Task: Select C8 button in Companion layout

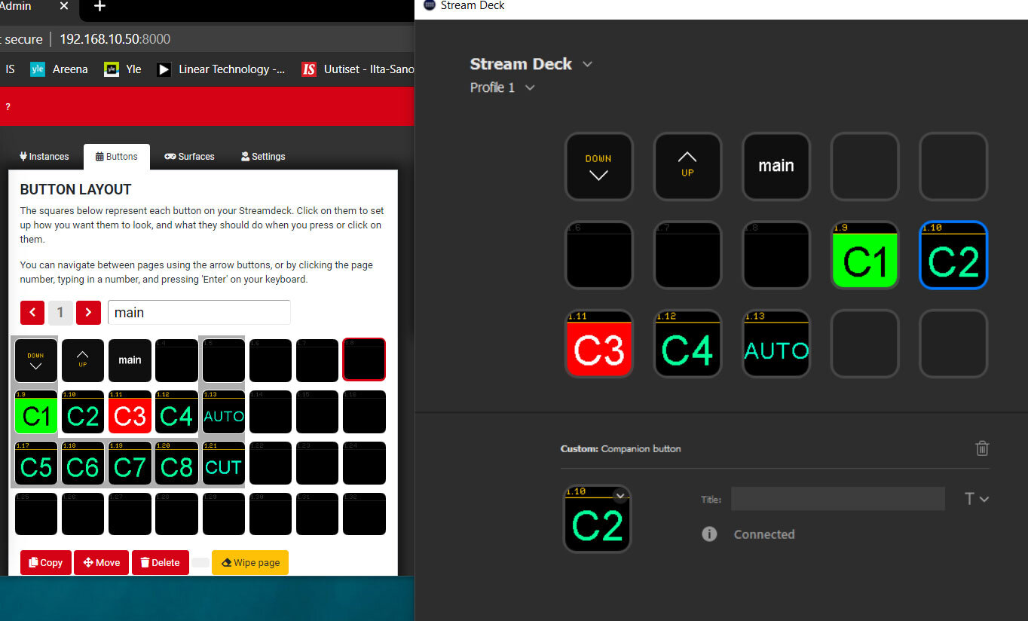Action: tap(176, 463)
